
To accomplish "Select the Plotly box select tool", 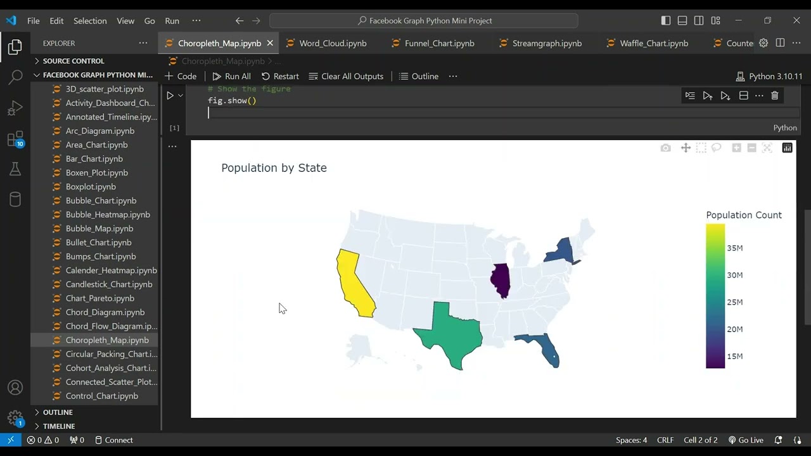I will click(x=701, y=148).
